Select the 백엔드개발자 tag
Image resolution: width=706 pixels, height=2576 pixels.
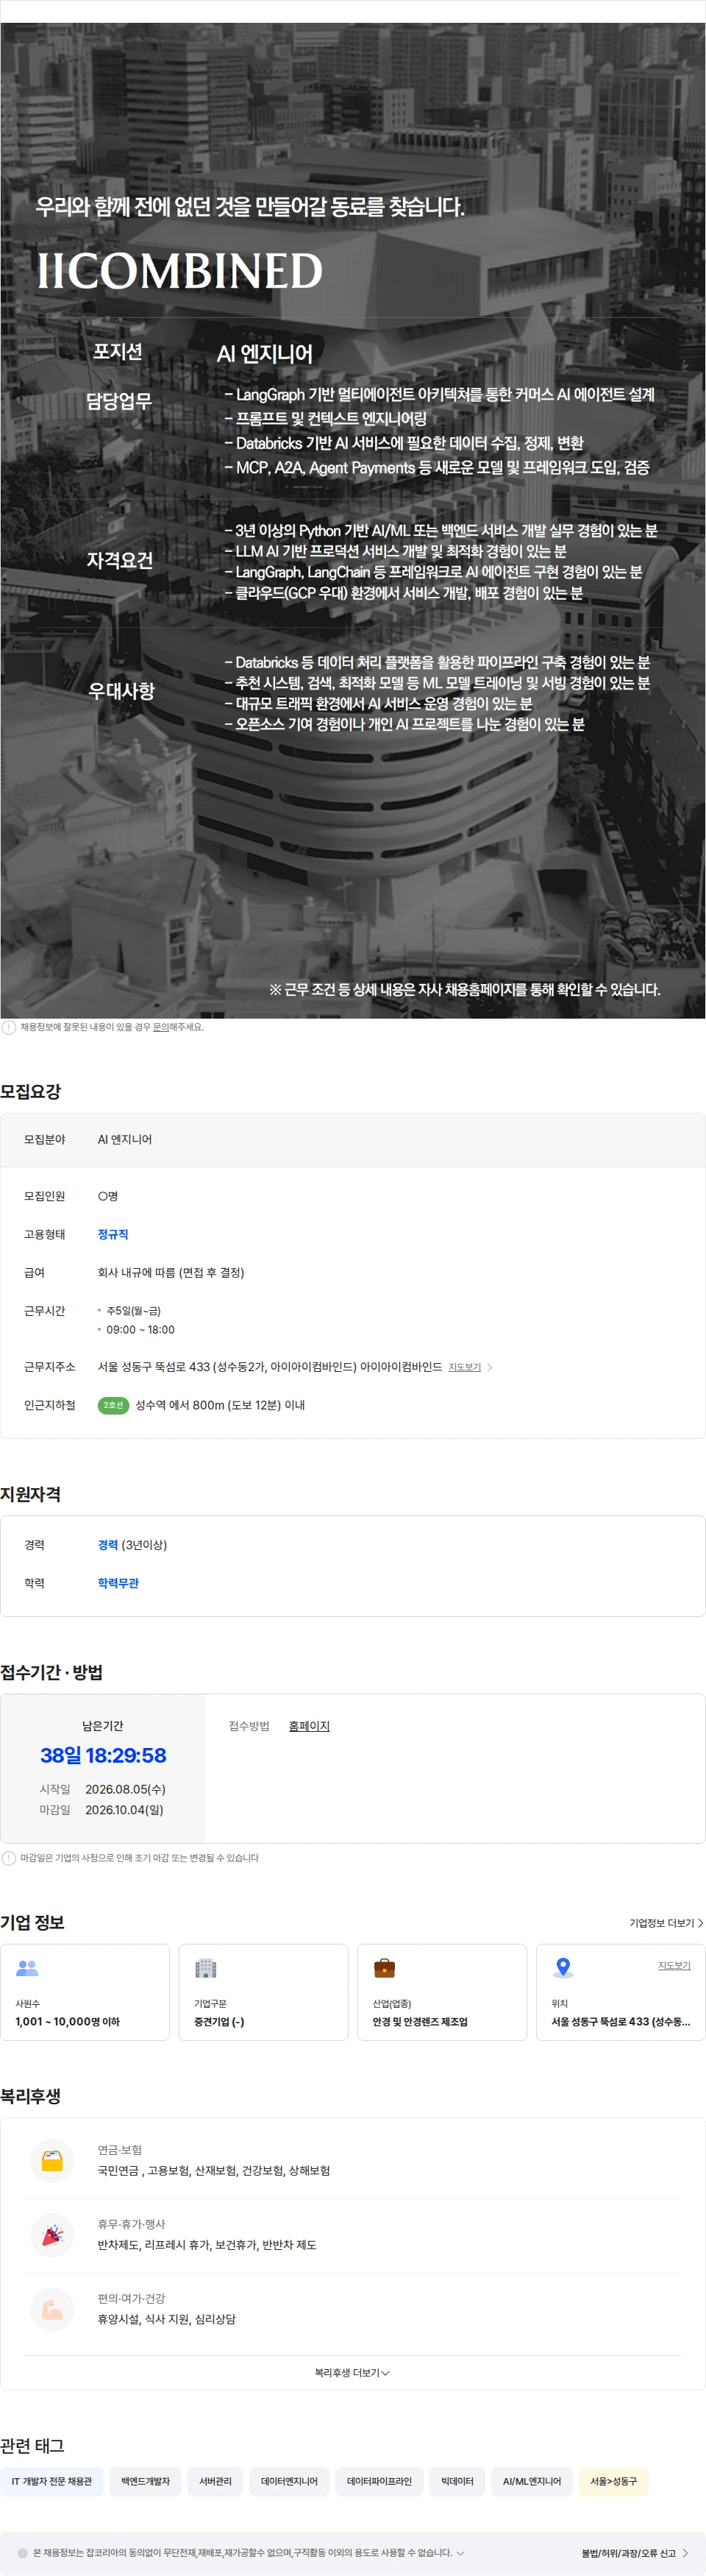pyautogui.click(x=146, y=2481)
